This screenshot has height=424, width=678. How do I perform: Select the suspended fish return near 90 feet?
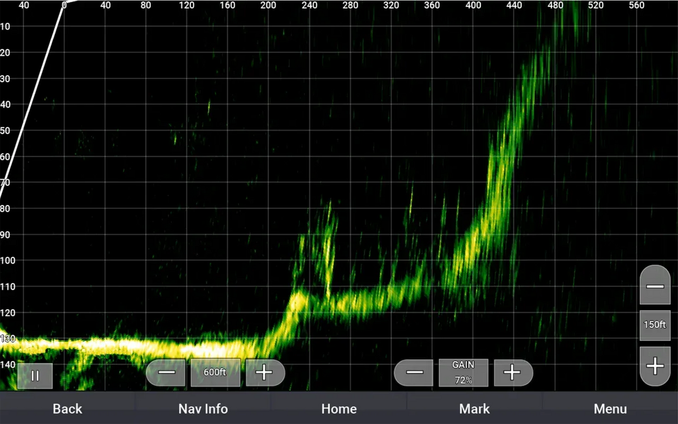[328, 229]
